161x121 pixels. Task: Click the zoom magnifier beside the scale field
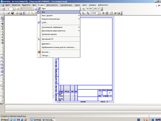88,13
